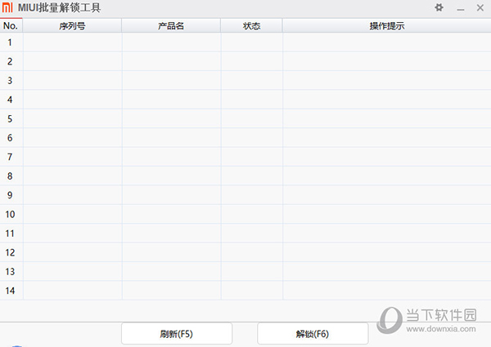
Task: Close the MIUI unlock tool window
Action: click(x=480, y=8)
